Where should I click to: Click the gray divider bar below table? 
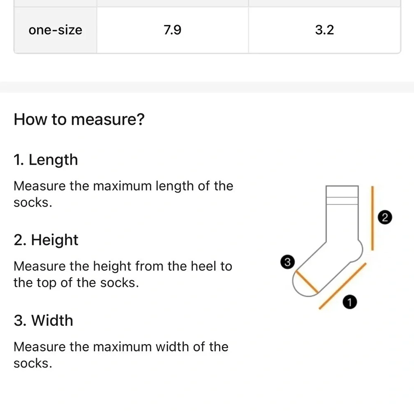pyautogui.click(x=207, y=87)
